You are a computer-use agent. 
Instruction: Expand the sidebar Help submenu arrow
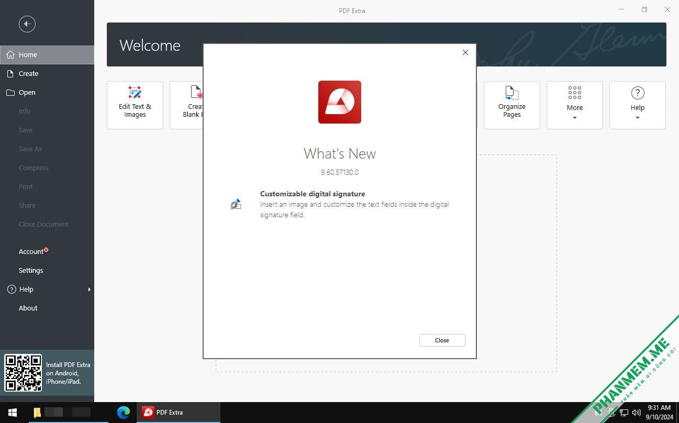[89, 290]
